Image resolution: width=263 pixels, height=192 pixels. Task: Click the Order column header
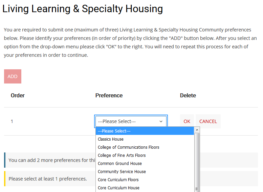(18, 96)
